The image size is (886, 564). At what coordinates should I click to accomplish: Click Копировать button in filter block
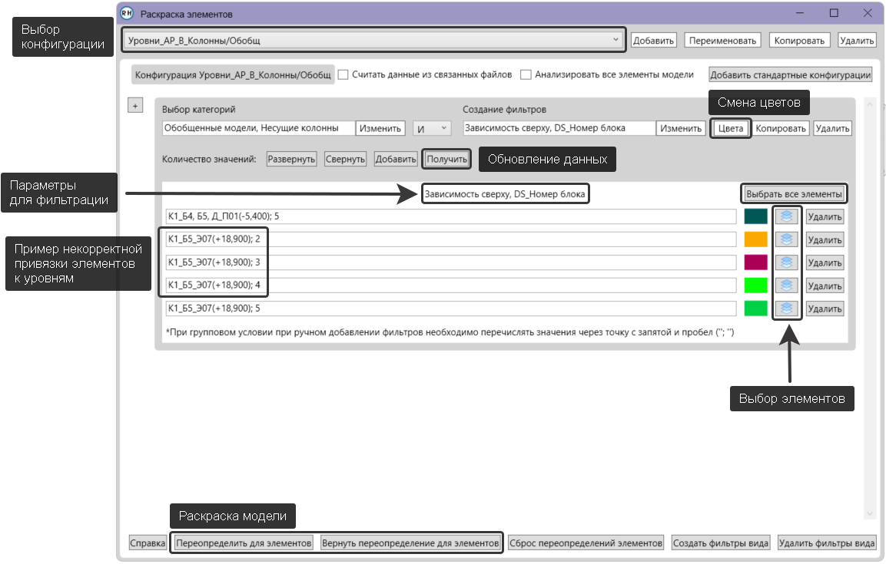[x=781, y=129]
